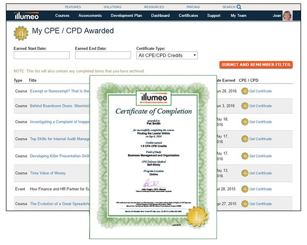Get Certificate for the Jun 3, 2016 course
Image resolution: width=307 pixels, height=245 pixels.
point(260,106)
